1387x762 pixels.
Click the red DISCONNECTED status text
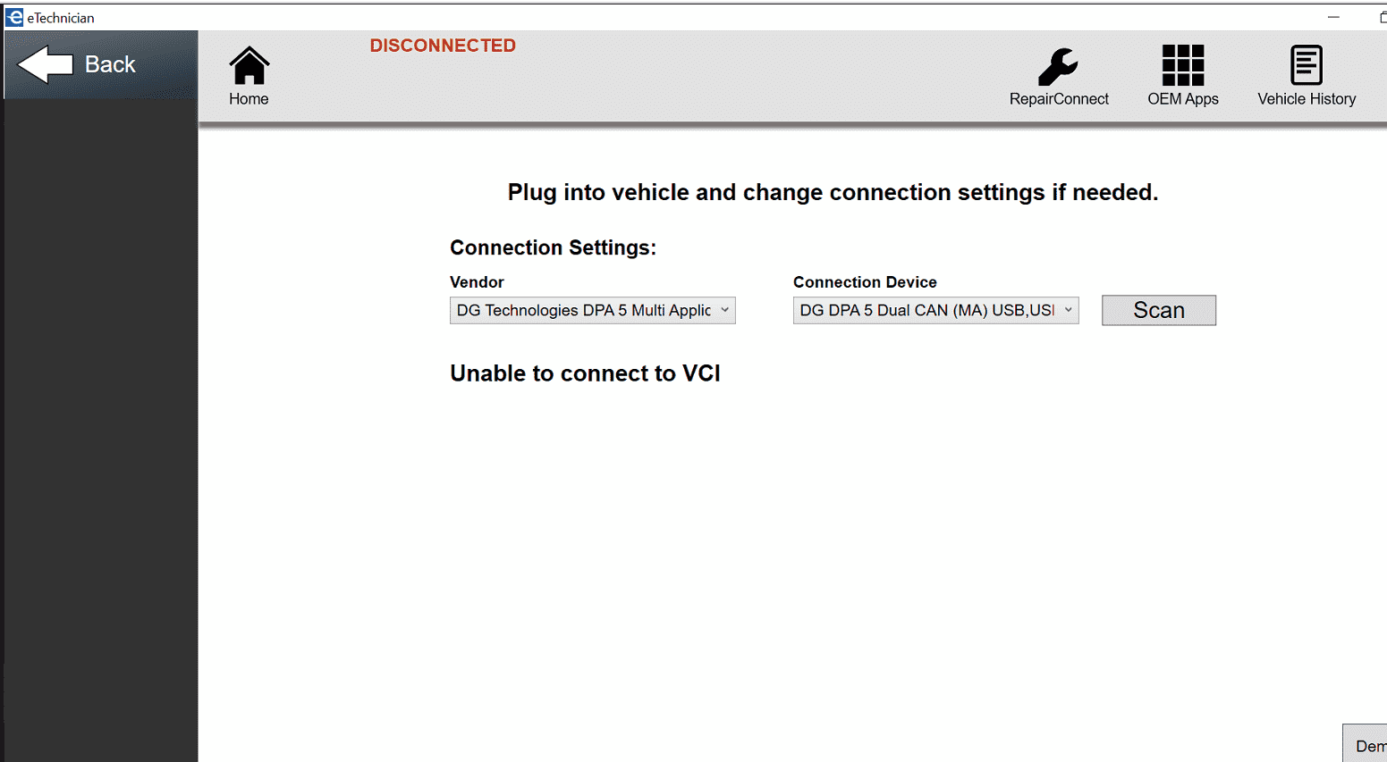tap(443, 46)
